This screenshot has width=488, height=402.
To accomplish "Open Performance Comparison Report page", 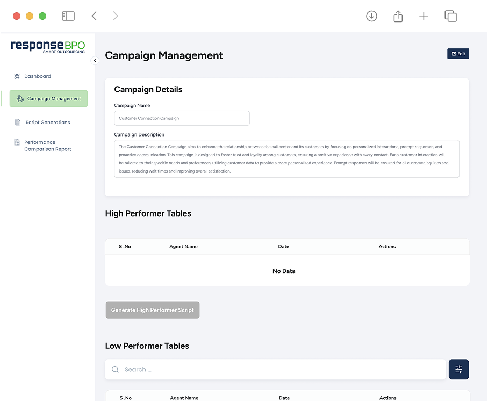I will [47, 146].
